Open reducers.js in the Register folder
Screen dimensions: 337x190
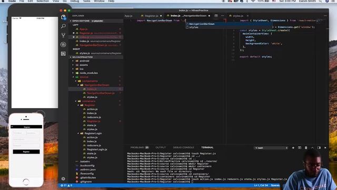94,117
